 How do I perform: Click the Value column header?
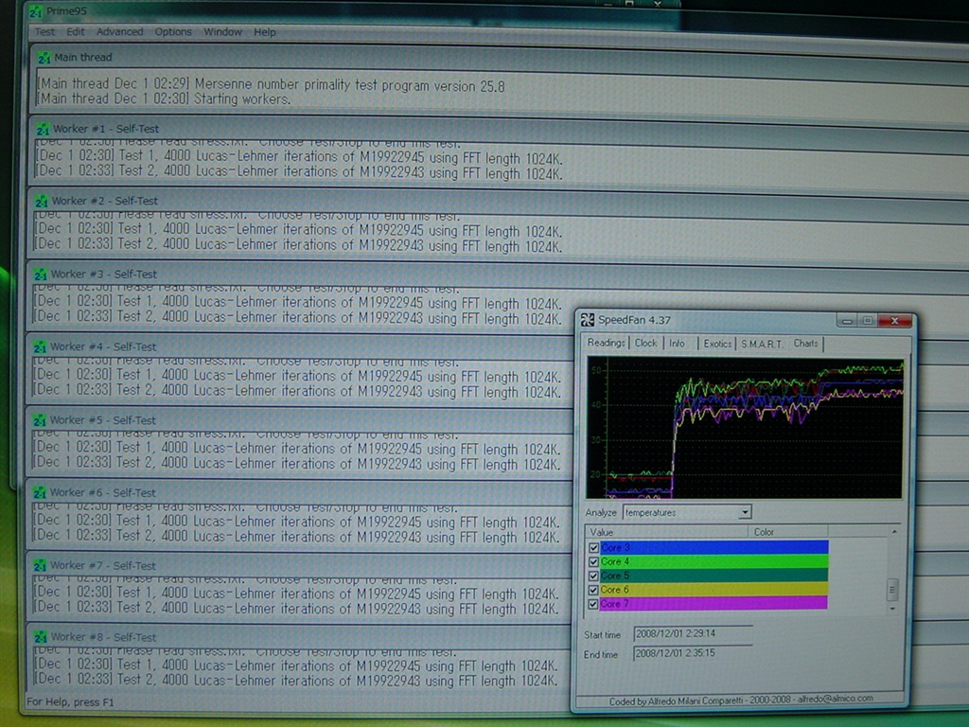(x=666, y=532)
